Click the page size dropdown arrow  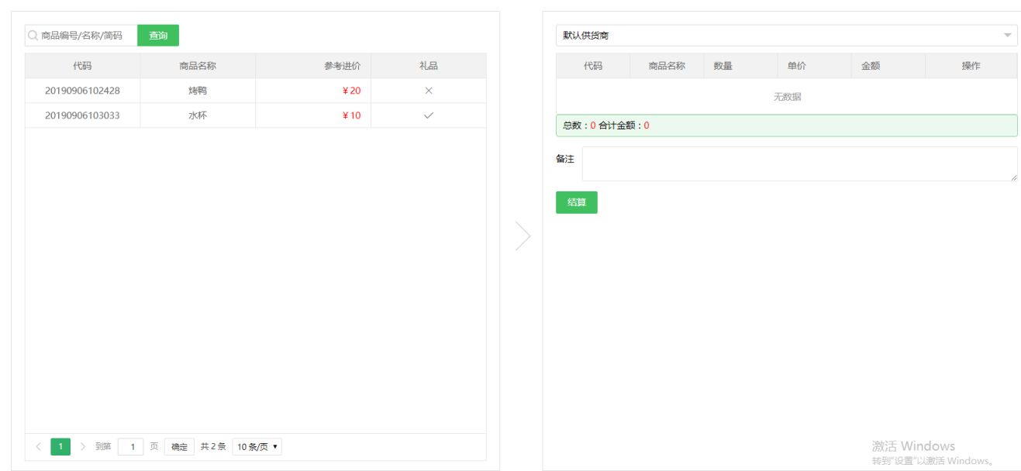pos(275,446)
